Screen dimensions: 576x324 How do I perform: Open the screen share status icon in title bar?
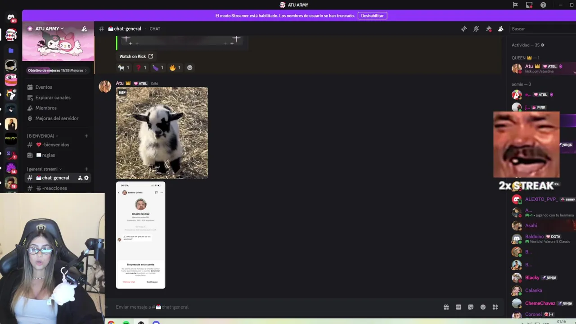click(x=529, y=5)
